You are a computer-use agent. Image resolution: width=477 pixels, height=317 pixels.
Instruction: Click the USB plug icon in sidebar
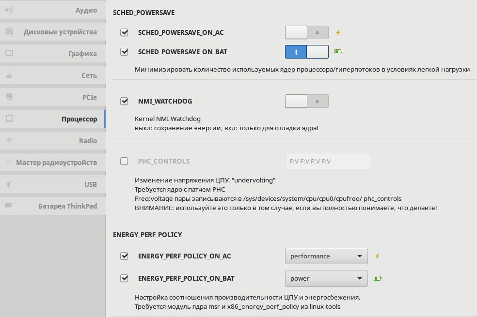point(9,184)
